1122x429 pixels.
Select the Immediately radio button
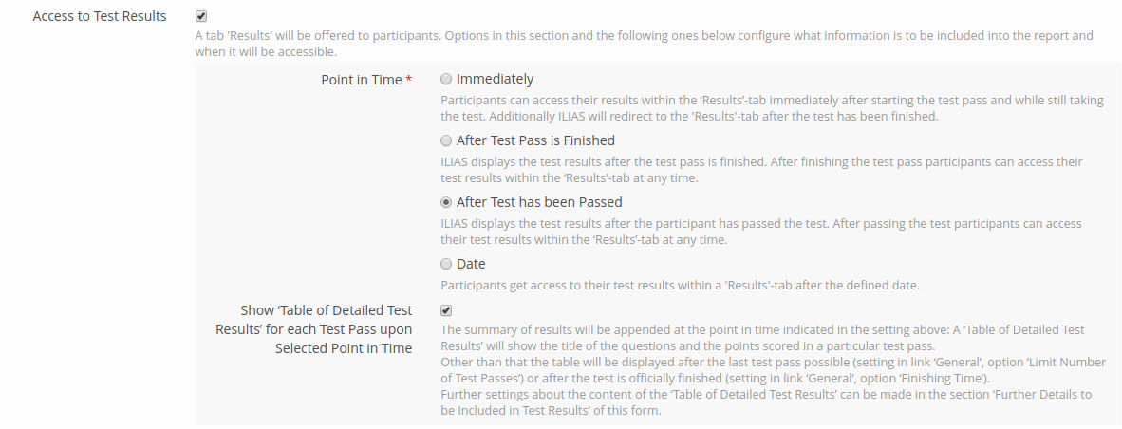(x=446, y=79)
